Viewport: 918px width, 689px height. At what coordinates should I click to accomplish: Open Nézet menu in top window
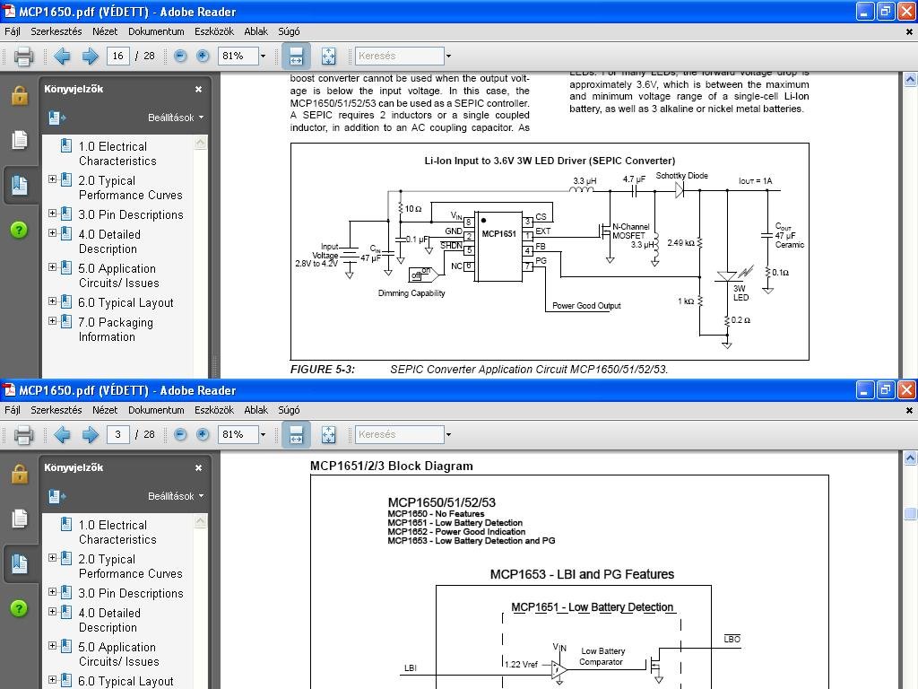(105, 31)
